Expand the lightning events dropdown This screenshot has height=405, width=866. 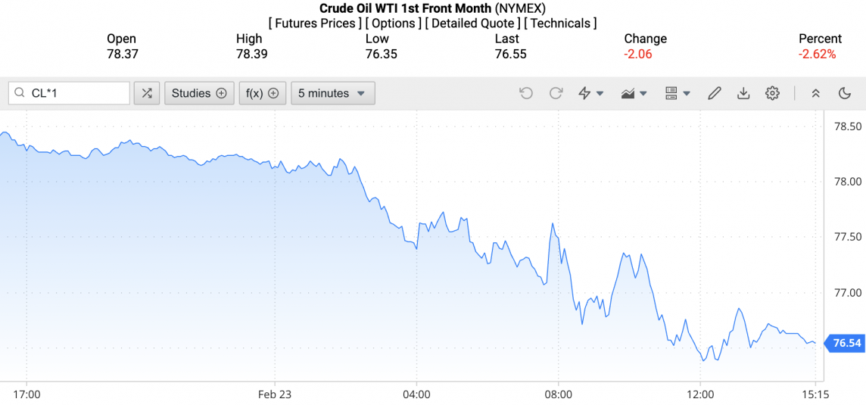[590, 93]
